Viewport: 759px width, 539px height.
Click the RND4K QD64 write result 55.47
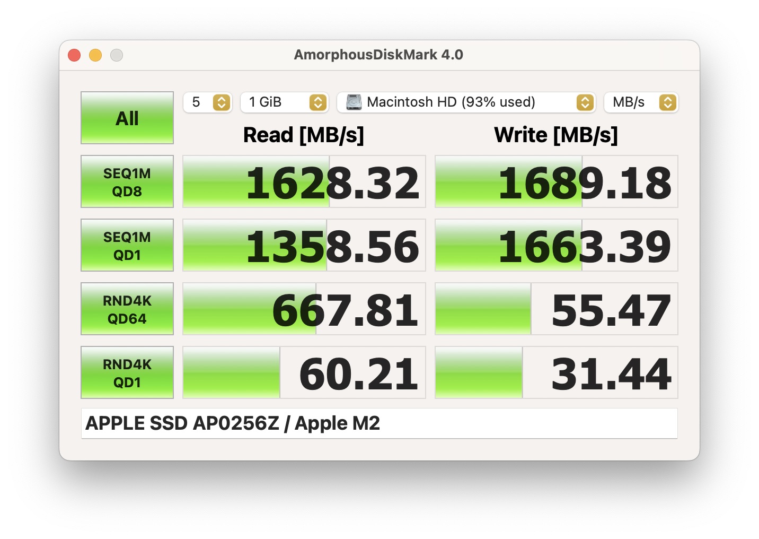[x=557, y=309]
